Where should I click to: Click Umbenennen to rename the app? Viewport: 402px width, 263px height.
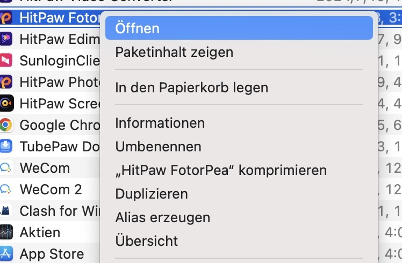(x=159, y=147)
